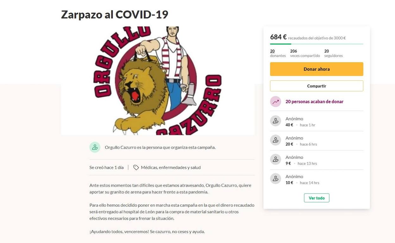The height and width of the screenshot is (243, 395).
Task: Open Ver todo donations list
Action: (317, 198)
